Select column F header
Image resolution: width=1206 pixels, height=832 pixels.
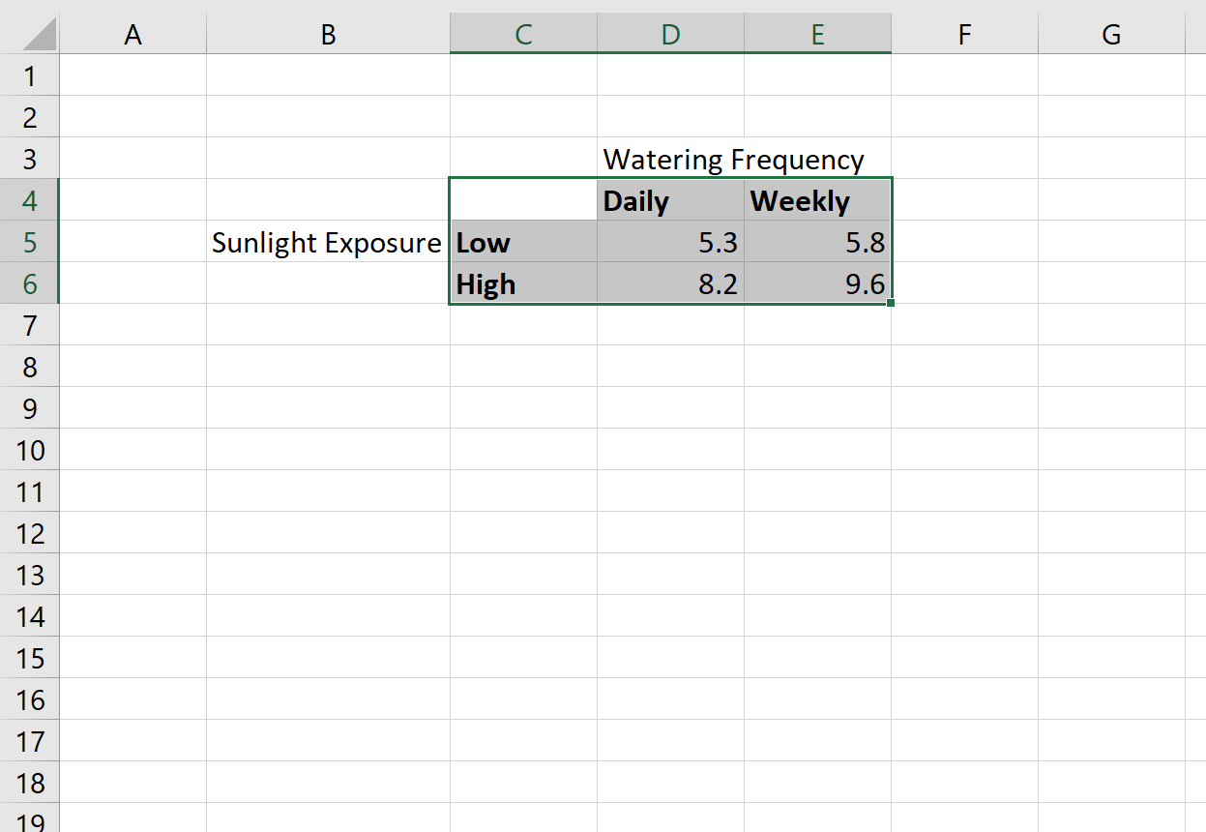[964, 33]
